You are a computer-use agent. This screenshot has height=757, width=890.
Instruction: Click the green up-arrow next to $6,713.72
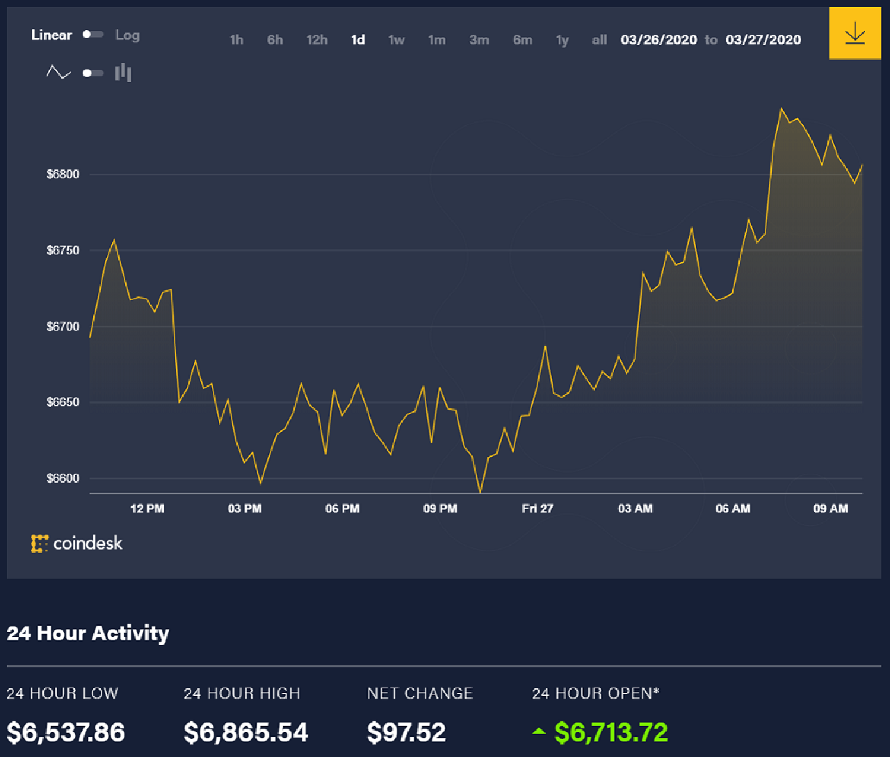(539, 731)
